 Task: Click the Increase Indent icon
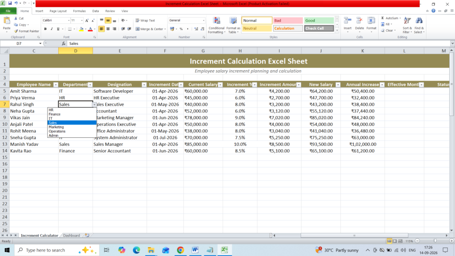(129, 29)
